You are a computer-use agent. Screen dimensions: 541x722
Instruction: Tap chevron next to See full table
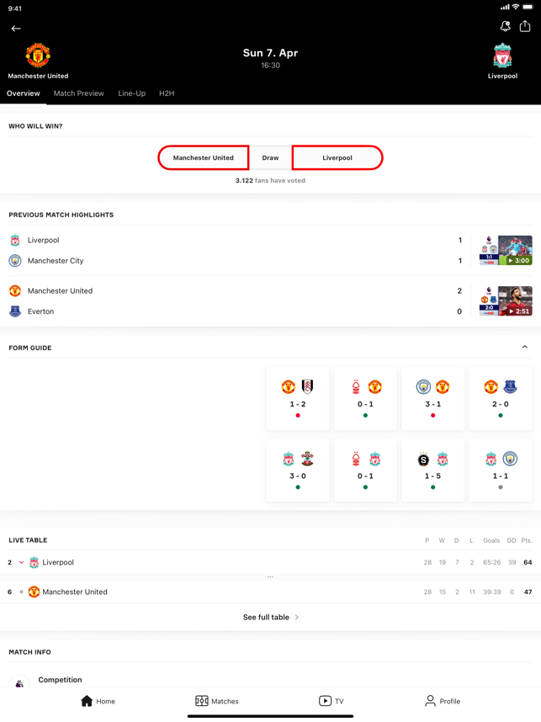click(x=296, y=617)
